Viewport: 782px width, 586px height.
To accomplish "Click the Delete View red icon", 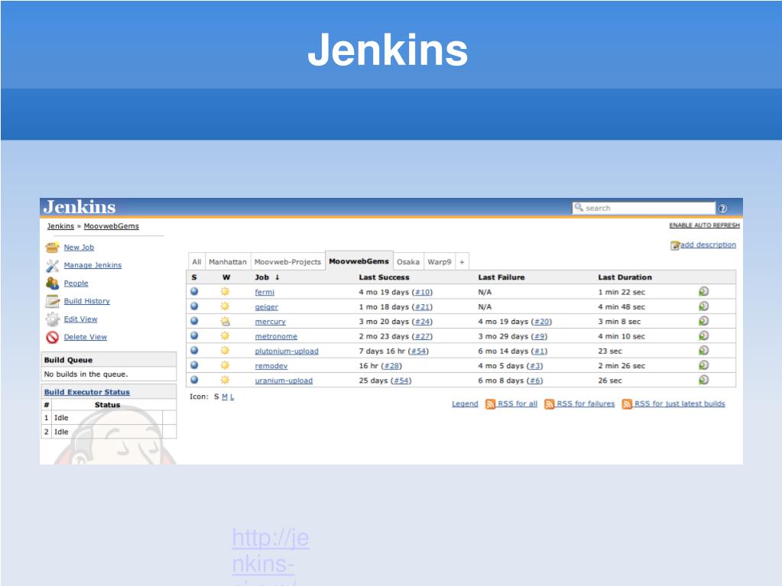I will tap(53, 338).
